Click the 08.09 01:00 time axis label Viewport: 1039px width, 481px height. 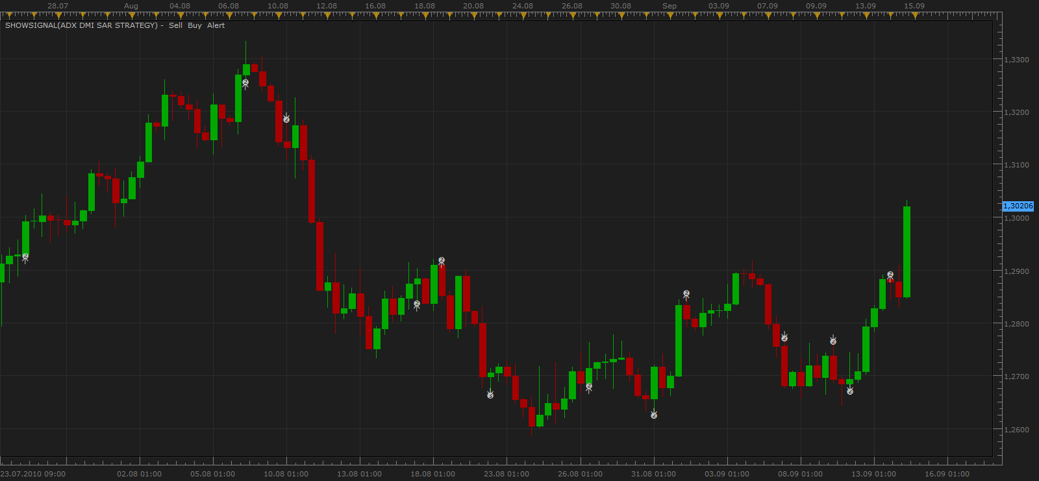(x=800, y=474)
